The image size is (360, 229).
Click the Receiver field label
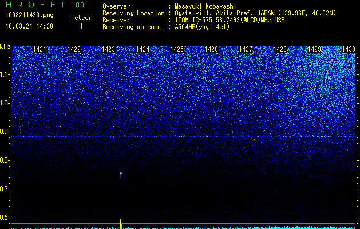(116, 20)
